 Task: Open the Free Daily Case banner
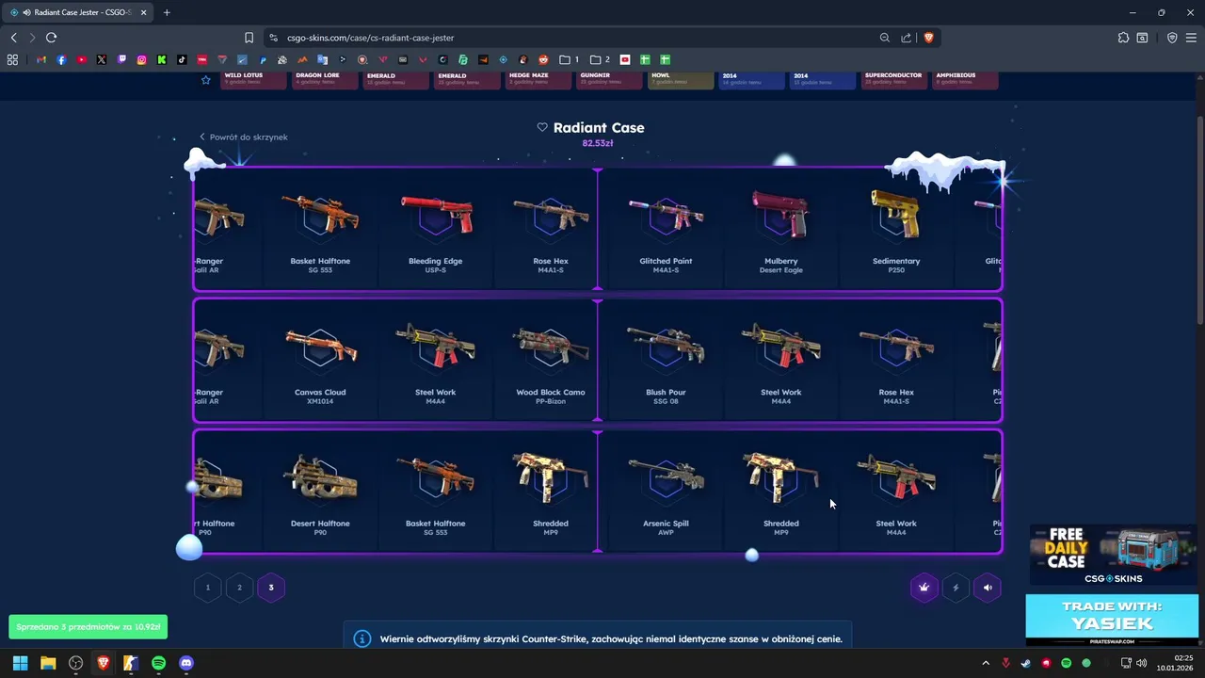(1113, 556)
